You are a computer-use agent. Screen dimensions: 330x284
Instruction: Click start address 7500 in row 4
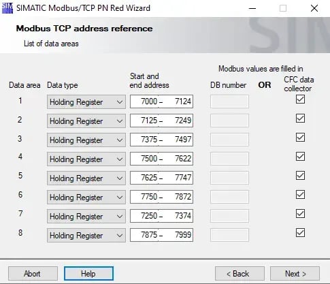(144, 159)
